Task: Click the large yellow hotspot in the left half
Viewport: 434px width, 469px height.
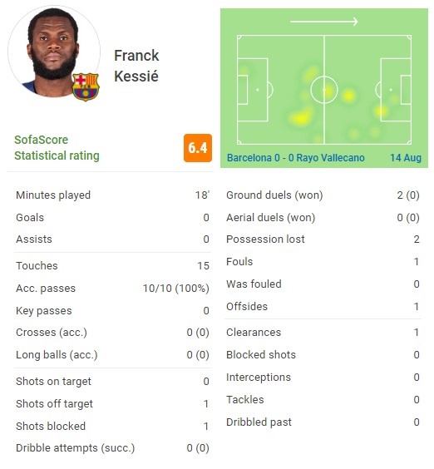Action: (x=301, y=117)
